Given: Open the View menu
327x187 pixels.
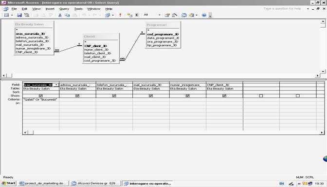Looking at the screenshot, I should (36, 9).
